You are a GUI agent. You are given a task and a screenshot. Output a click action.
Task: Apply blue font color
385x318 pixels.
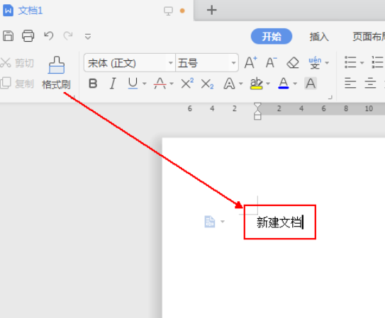284,84
